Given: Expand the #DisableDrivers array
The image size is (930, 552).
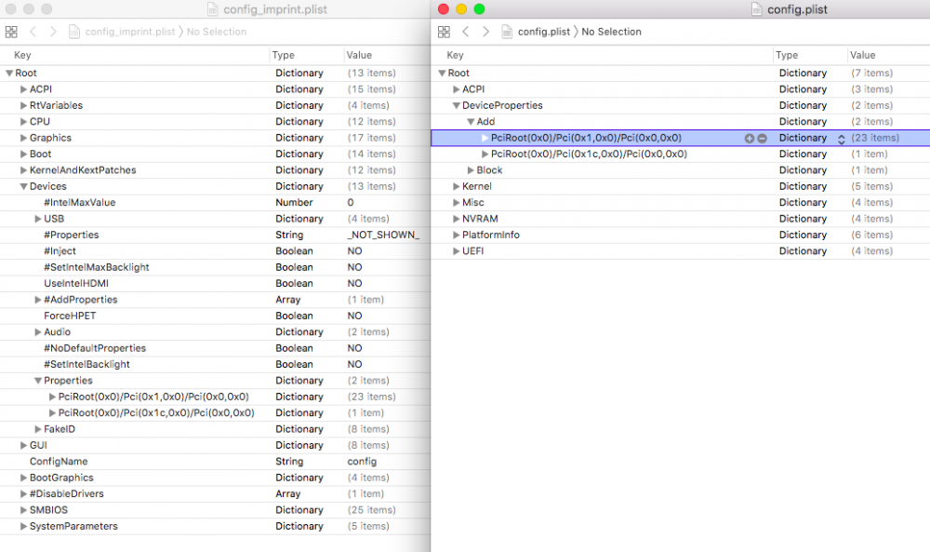Looking at the screenshot, I should click(x=24, y=494).
